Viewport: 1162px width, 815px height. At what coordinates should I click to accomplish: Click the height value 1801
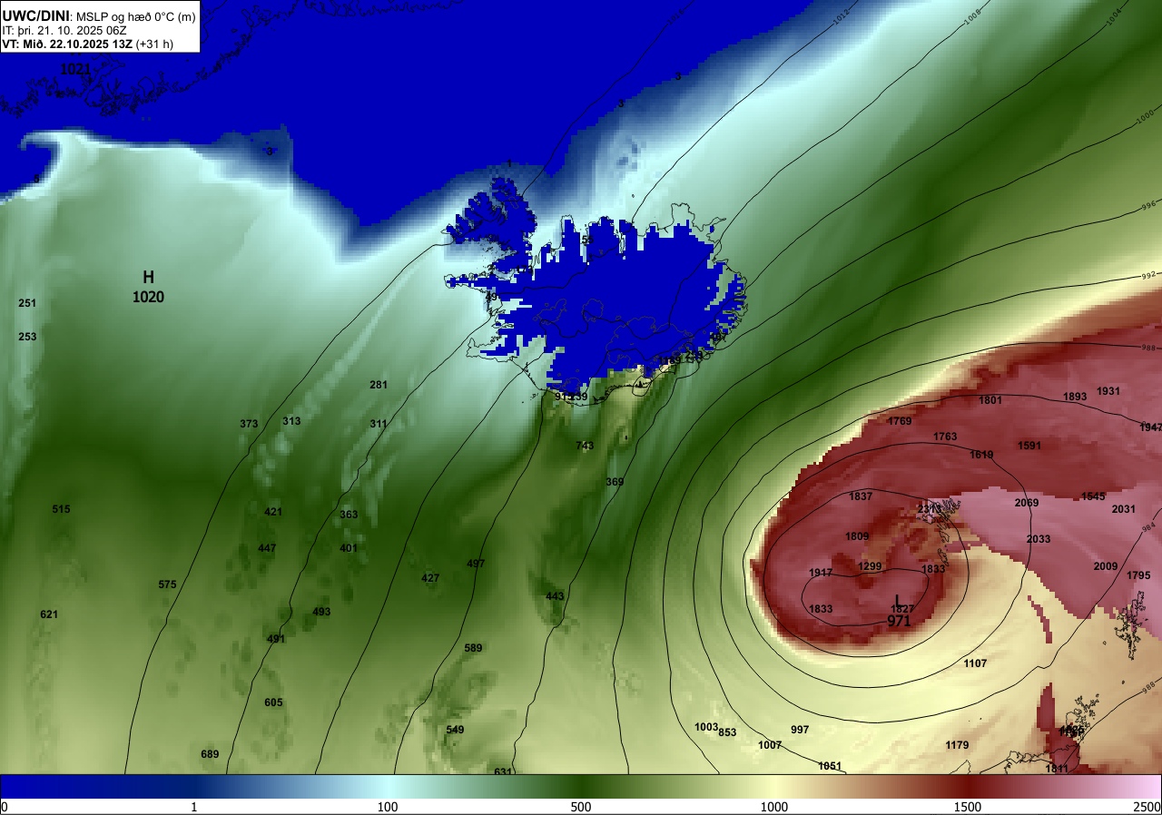tap(990, 400)
